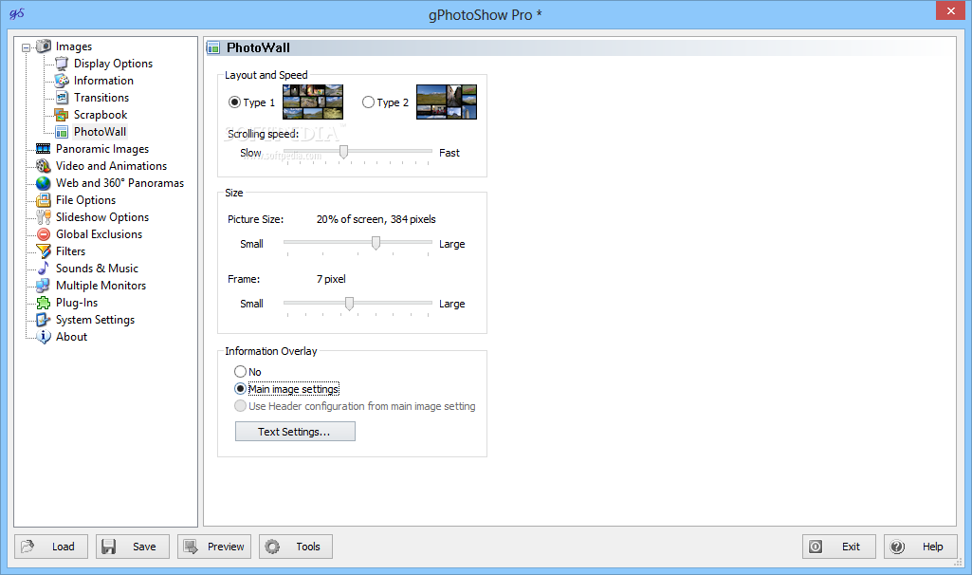Viewport: 972px width, 575px height.
Task: Click the Scrolling speed slider thumb
Action: pos(343,152)
